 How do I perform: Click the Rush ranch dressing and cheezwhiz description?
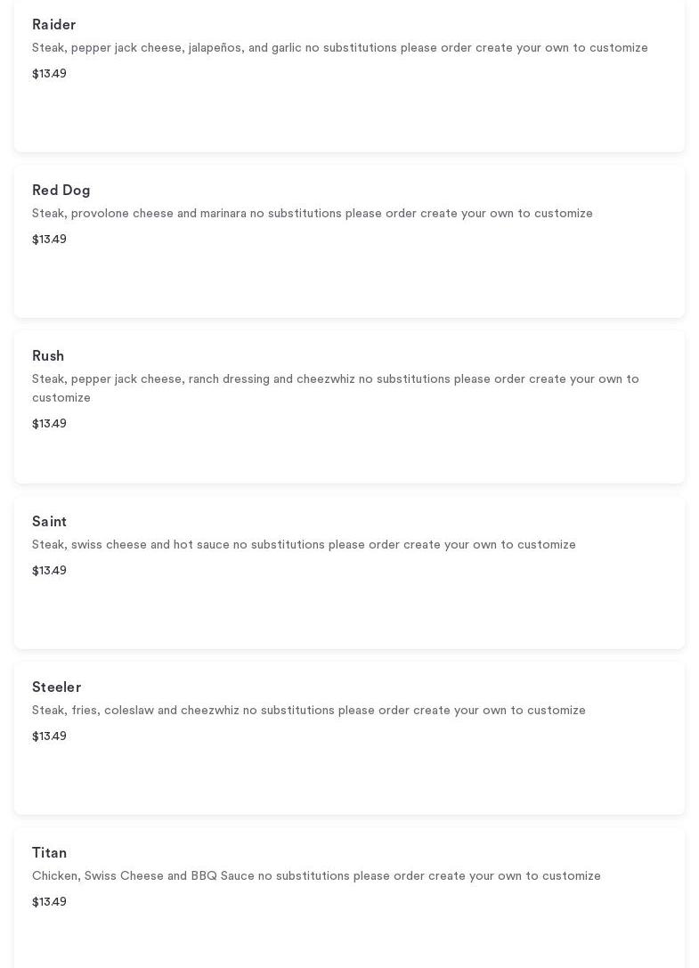pos(335,388)
